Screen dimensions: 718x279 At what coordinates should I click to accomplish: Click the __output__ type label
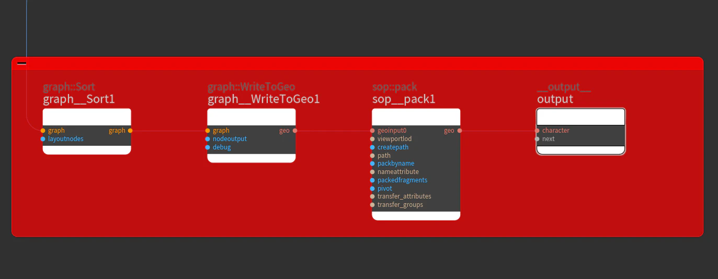tap(564, 87)
